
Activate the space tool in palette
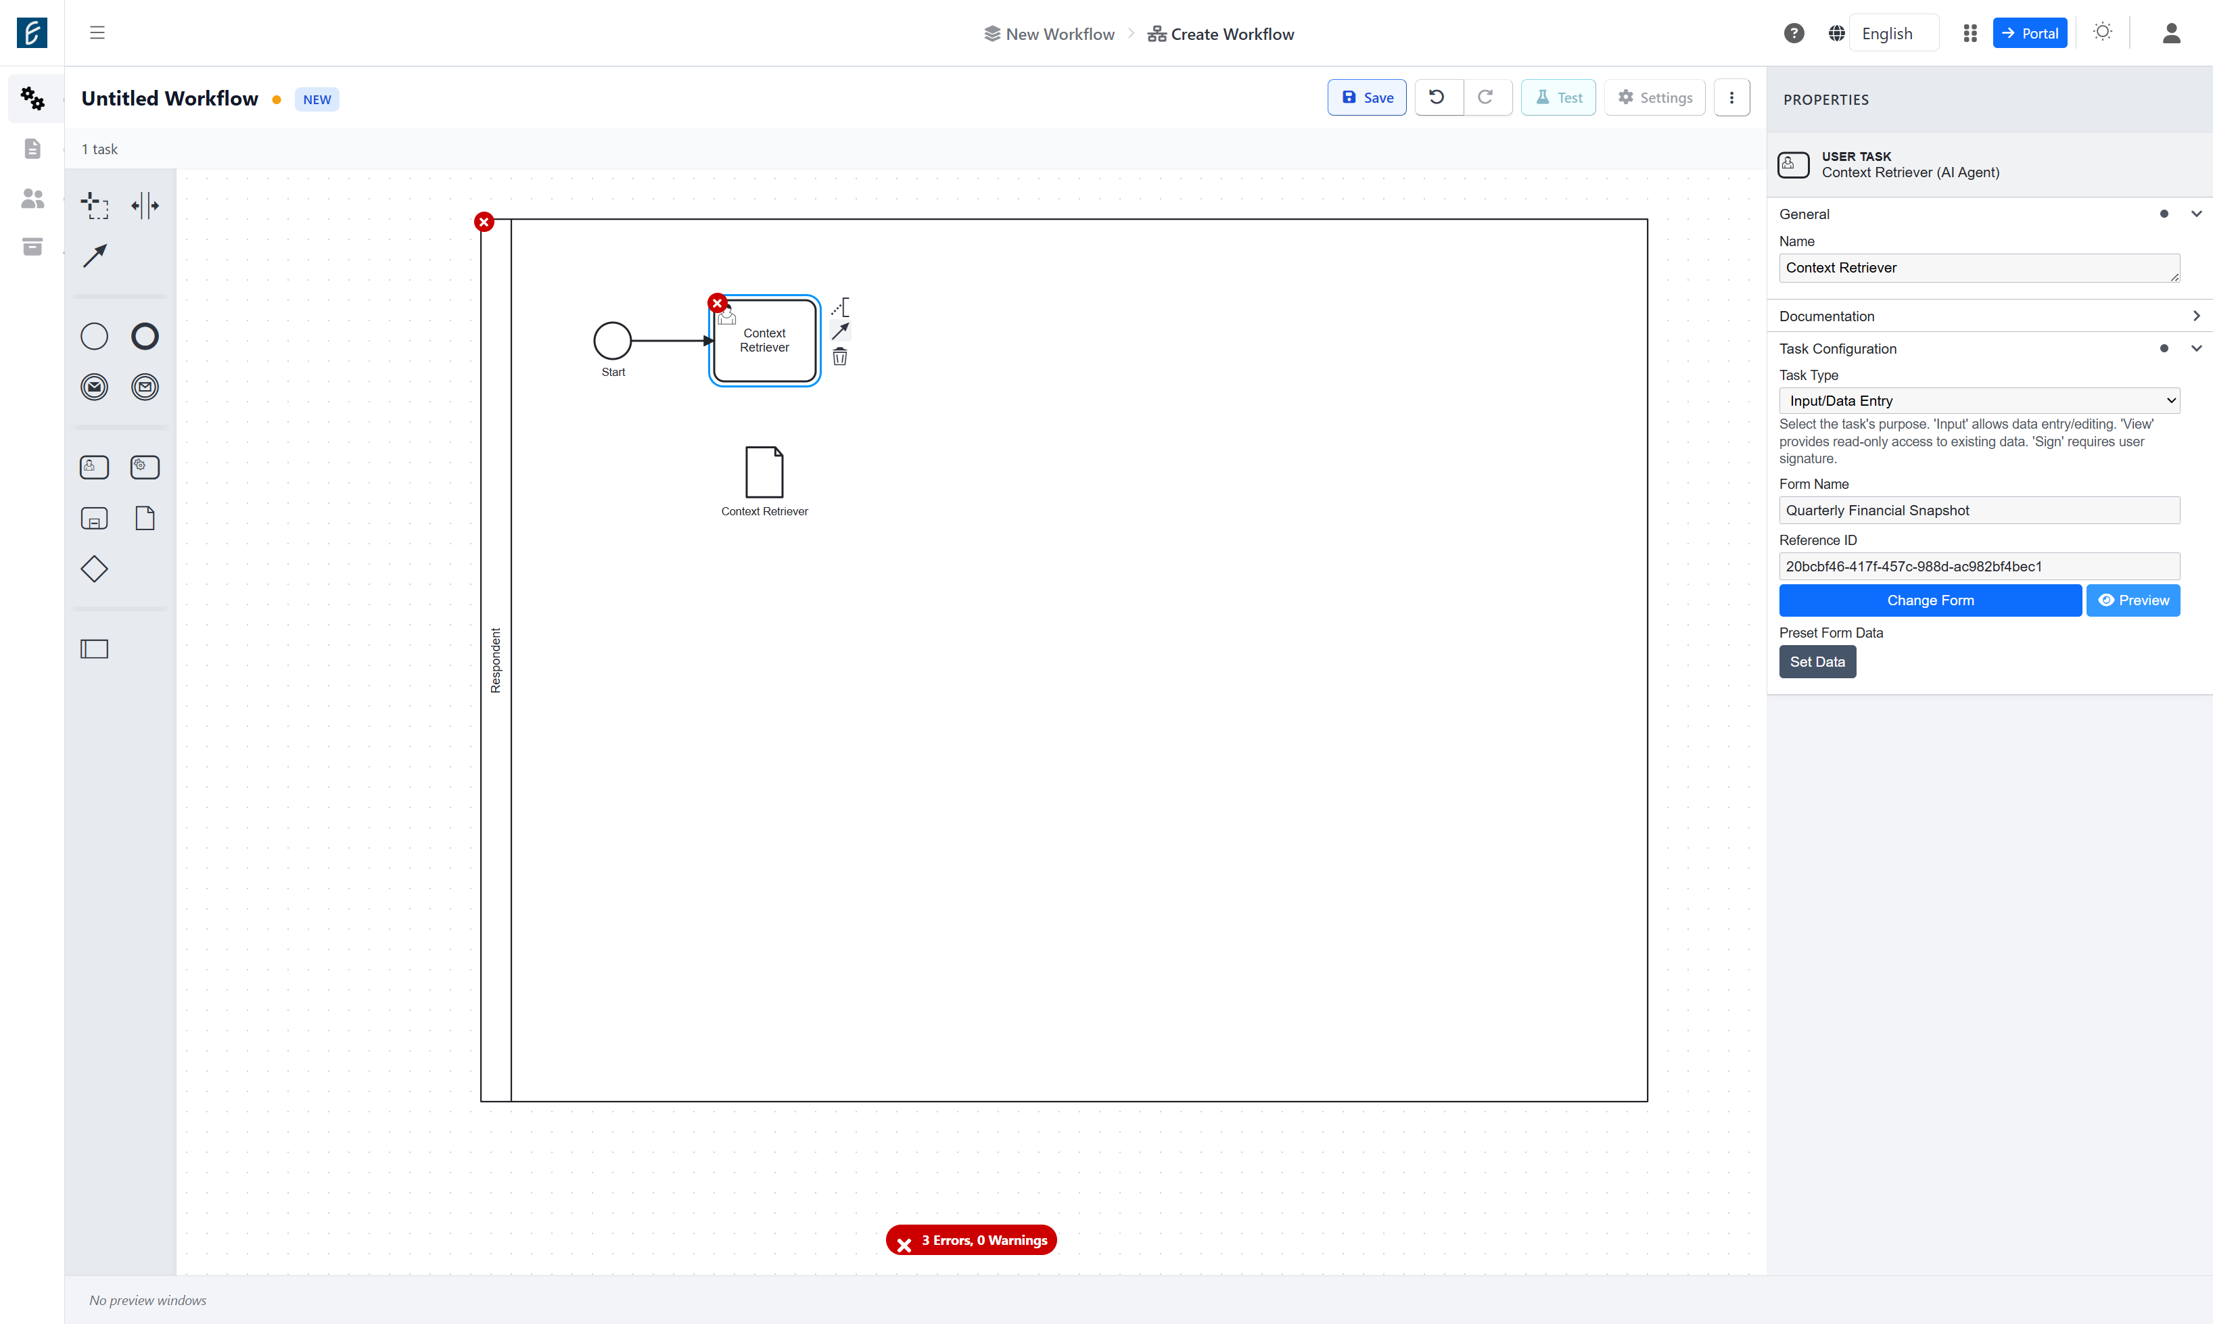pyautogui.click(x=145, y=205)
